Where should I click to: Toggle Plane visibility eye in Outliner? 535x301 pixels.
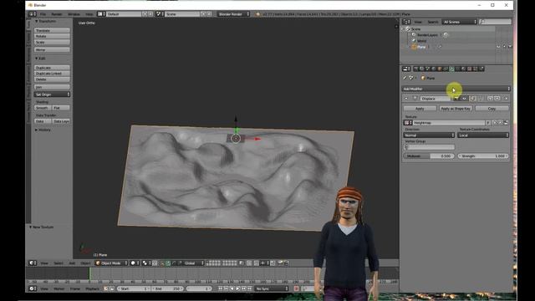(x=498, y=47)
